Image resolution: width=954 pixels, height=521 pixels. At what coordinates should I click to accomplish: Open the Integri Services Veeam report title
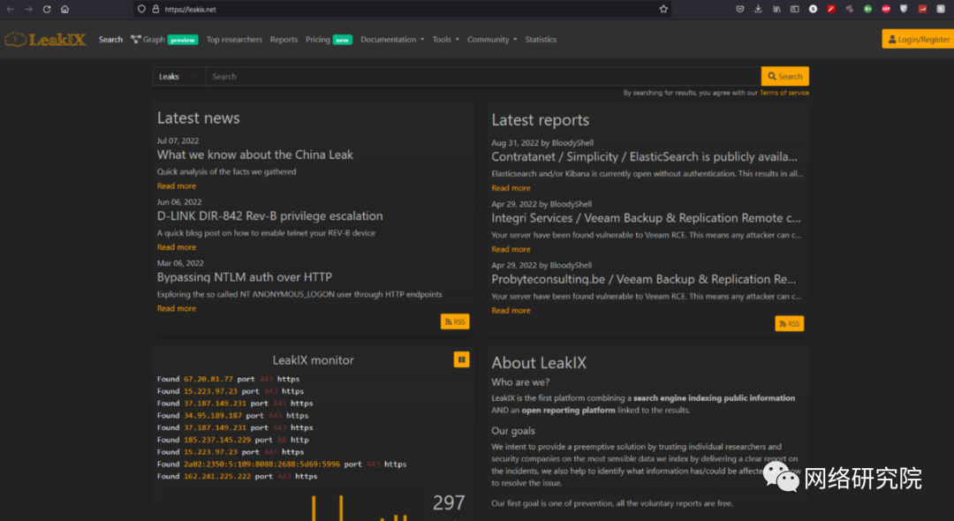click(x=646, y=218)
